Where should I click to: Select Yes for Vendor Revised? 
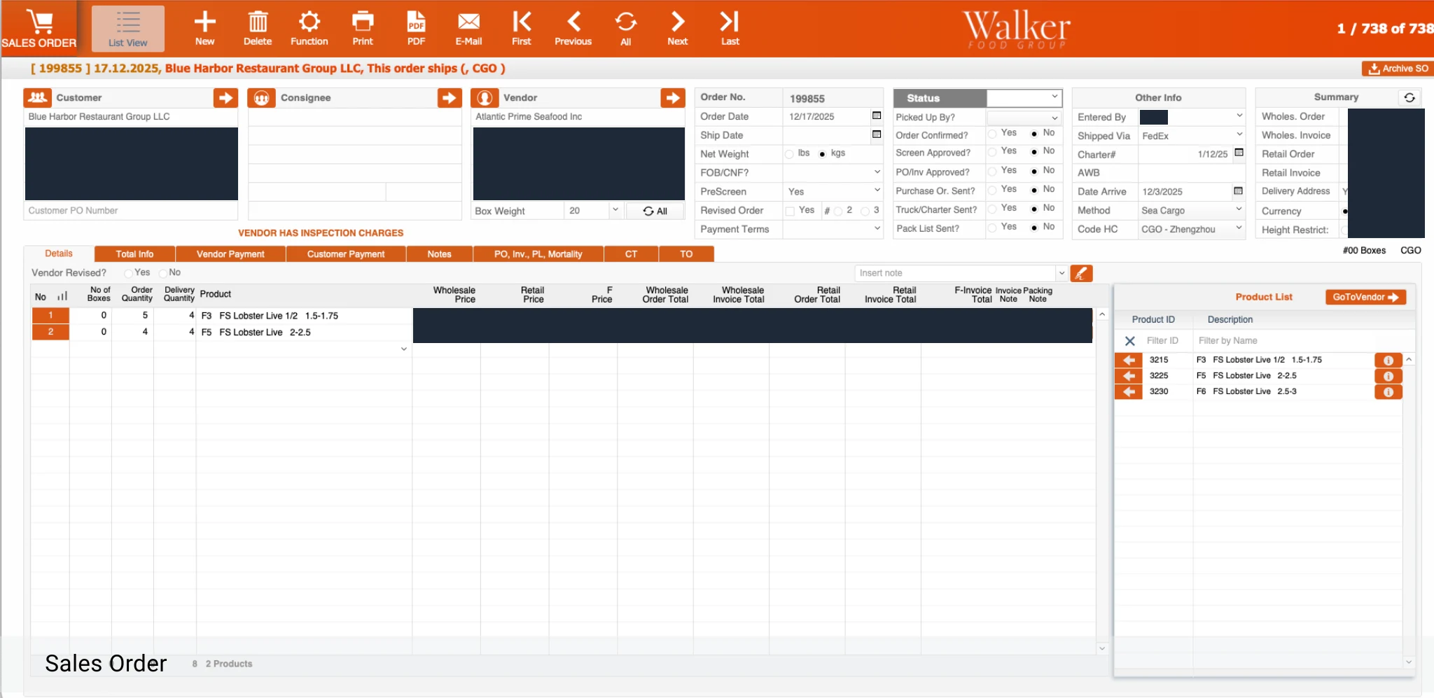[x=128, y=273]
